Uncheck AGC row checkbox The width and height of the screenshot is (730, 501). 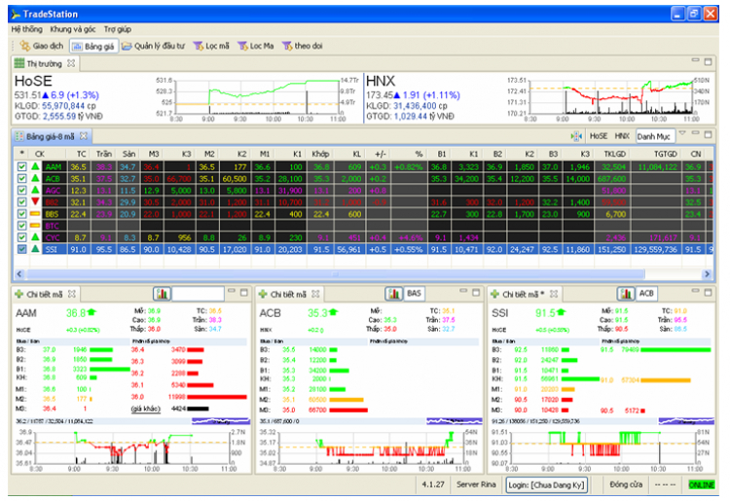(x=21, y=190)
